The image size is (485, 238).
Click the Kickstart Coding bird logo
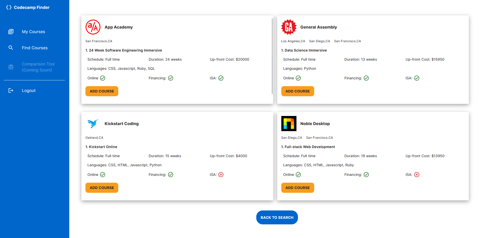93,124
